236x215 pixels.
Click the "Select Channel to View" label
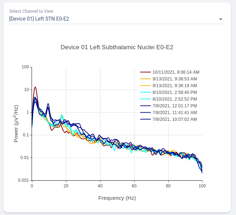tap(31, 11)
